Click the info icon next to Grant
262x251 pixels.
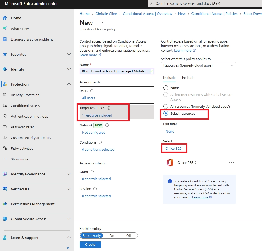click(x=92, y=172)
